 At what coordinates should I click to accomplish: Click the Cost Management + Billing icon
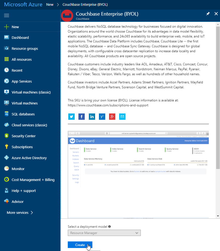click(x=7, y=179)
